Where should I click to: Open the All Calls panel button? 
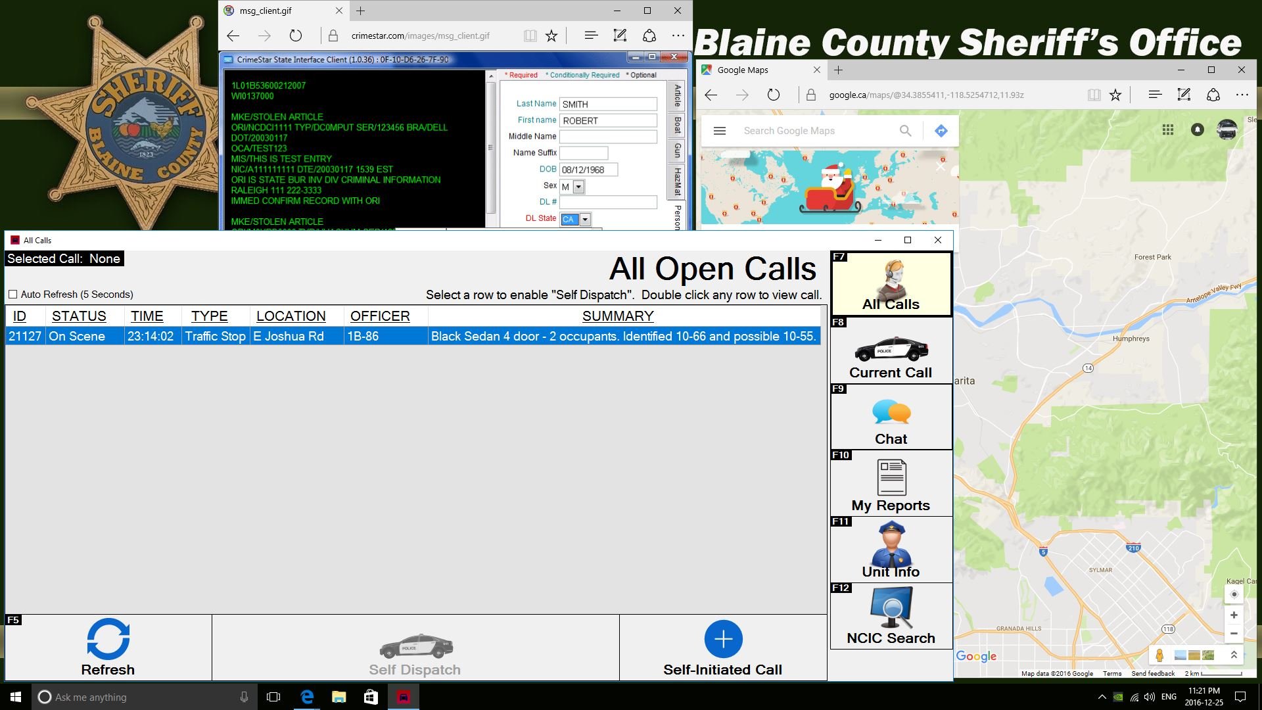[891, 284]
